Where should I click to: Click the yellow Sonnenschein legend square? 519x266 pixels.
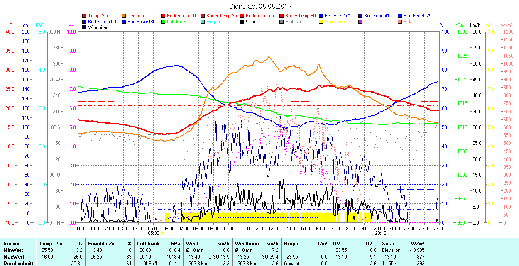(321, 22)
